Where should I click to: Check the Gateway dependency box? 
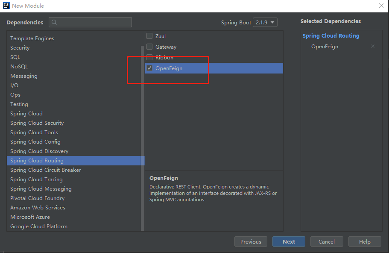149,47
